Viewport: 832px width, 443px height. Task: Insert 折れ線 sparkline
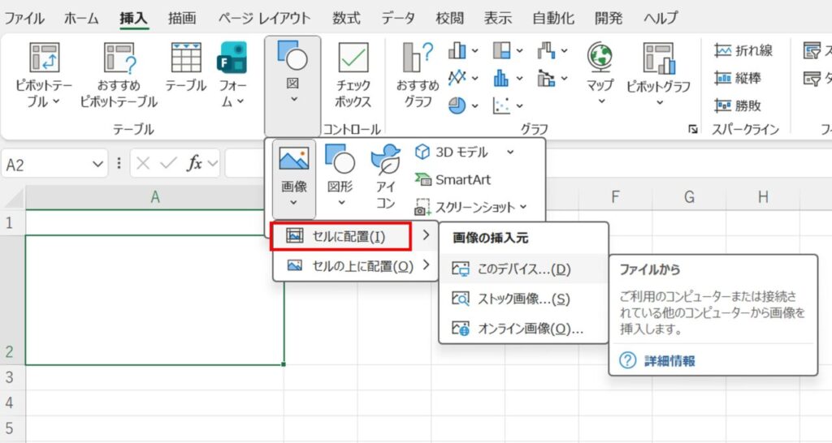point(743,50)
